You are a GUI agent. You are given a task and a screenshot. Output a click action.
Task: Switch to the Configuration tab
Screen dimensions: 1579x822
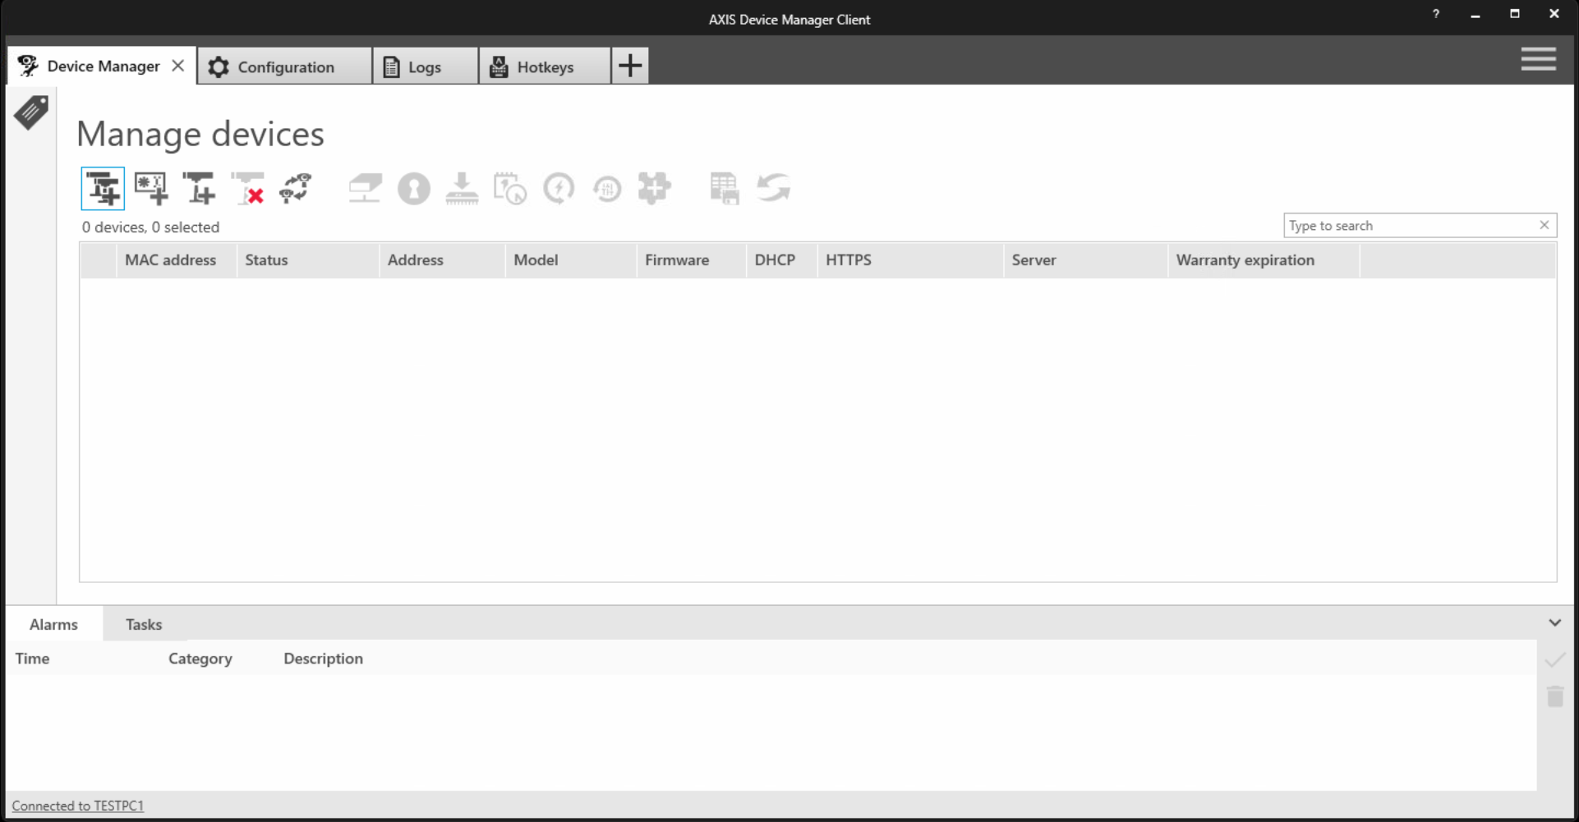(x=285, y=66)
